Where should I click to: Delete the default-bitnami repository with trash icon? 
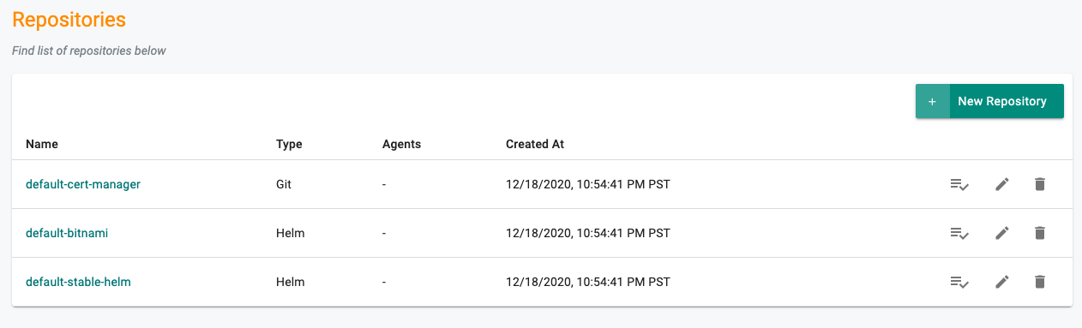click(1040, 233)
